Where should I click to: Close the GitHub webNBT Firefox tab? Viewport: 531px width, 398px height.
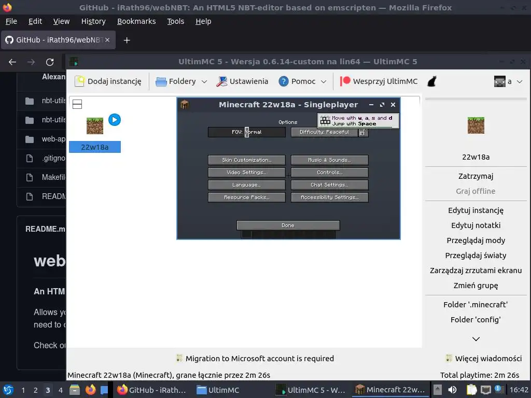(x=107, y=40)
